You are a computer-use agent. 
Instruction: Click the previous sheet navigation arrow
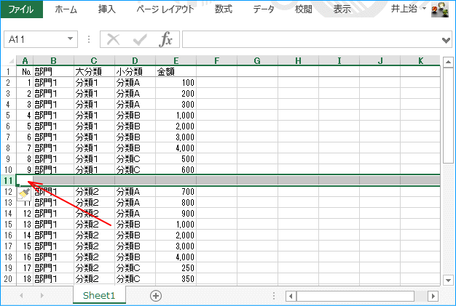click(21, 296)
